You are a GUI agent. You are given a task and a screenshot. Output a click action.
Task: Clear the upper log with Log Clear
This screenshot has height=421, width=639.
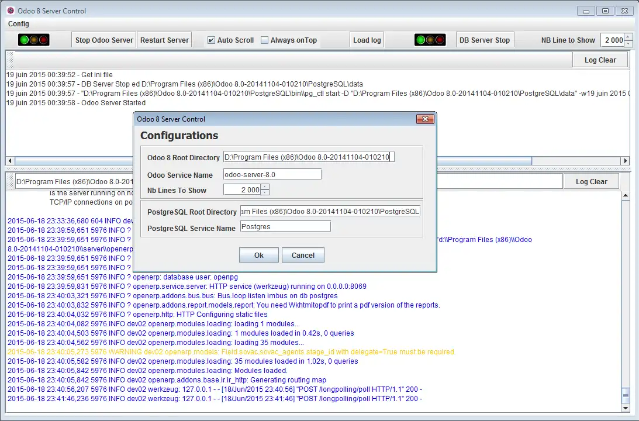click(600, 60)
